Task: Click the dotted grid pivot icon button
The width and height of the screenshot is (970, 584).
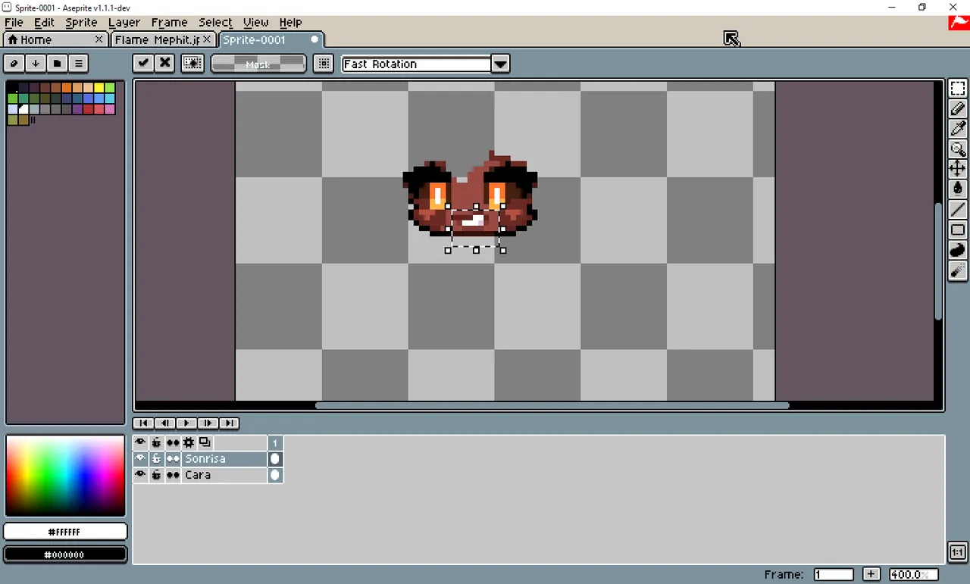Action: 324,64
